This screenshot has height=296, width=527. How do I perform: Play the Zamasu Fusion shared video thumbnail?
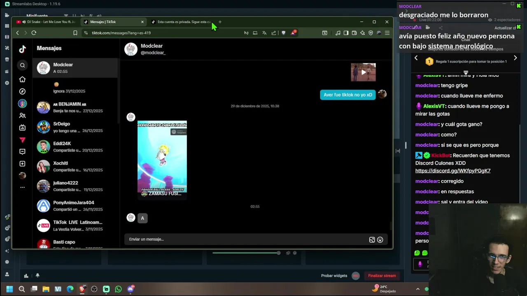(162, 160)
